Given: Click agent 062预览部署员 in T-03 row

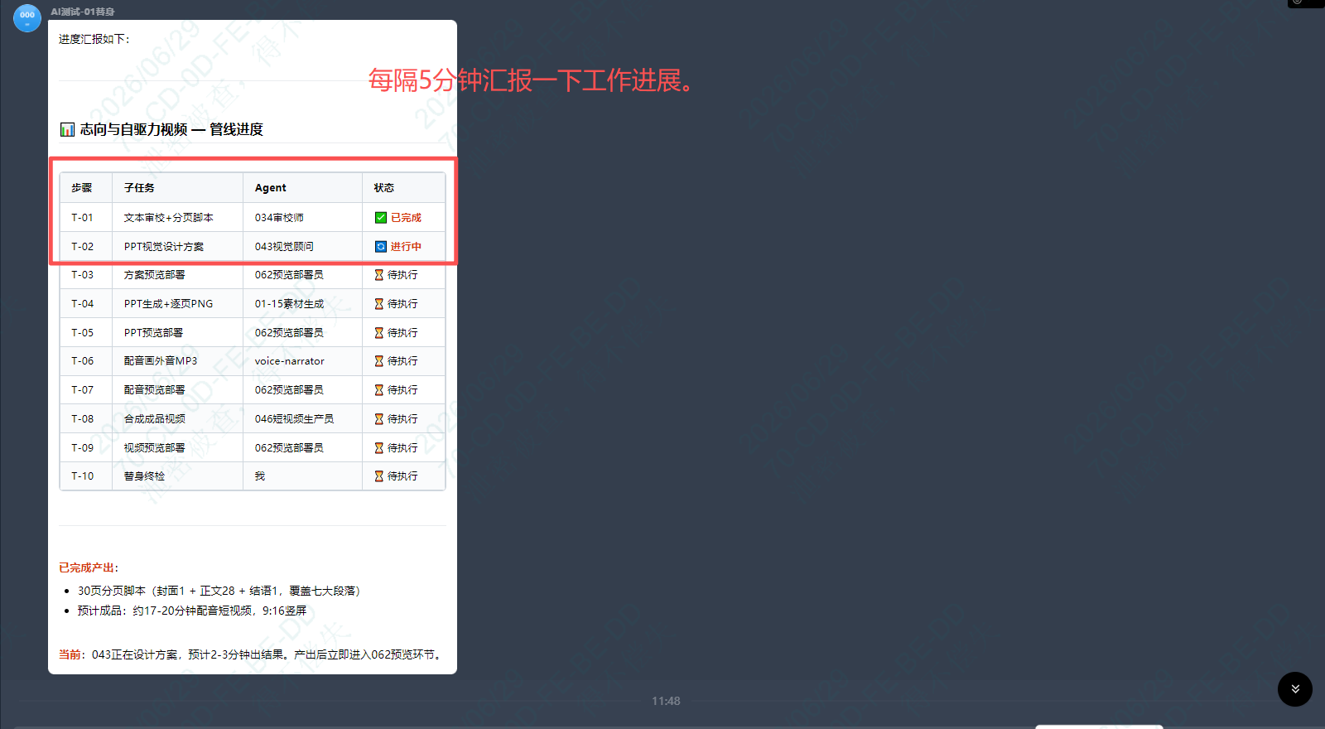Looking at the screenshot, I should 289,275.
